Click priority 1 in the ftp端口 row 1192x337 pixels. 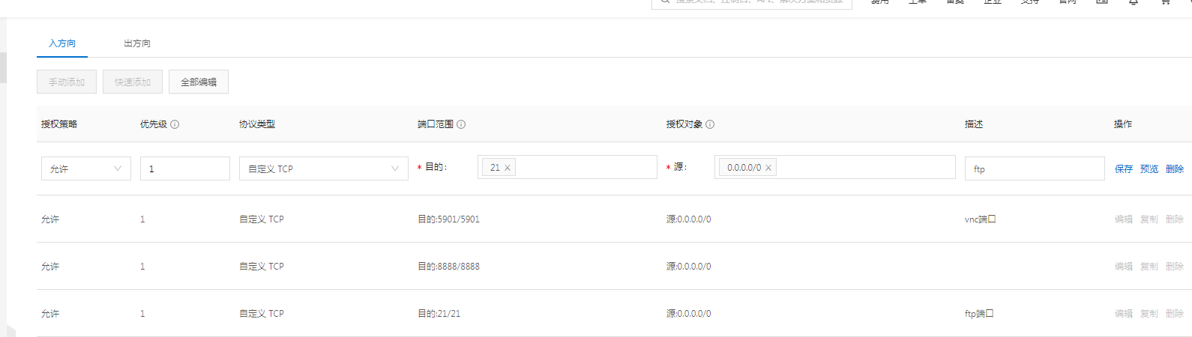[142, 314]
